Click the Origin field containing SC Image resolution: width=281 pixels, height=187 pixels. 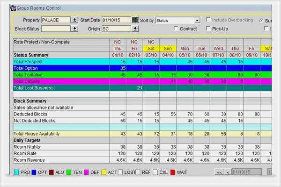pyautogui.click(x=117, y=29)
